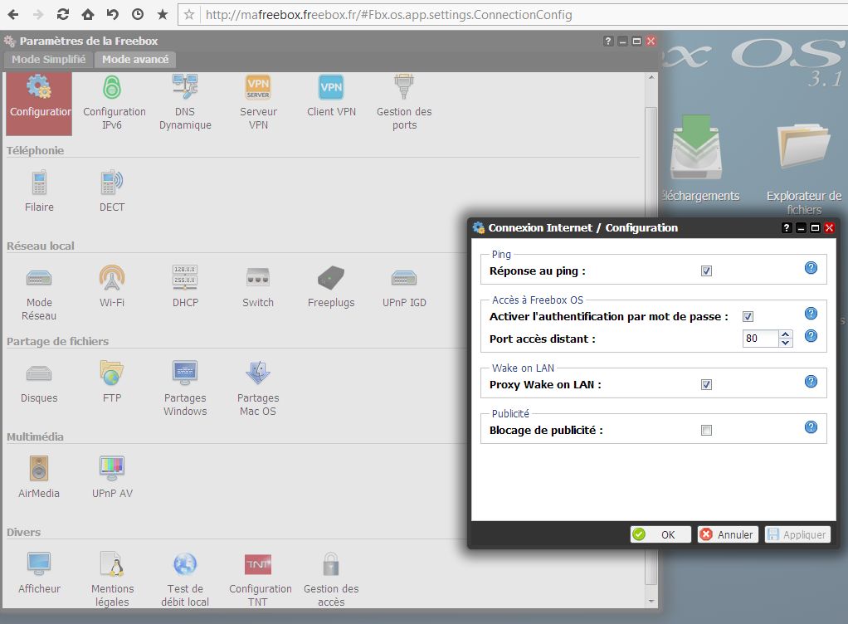Decrease the Port accès distant value
This screenshot has width=848, height=624.
[x=786, y=343]
